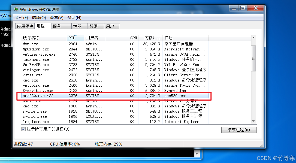Switch to the 服务 tab
Image resolution: width=296 pixels, height=163 pixels.
62,26
